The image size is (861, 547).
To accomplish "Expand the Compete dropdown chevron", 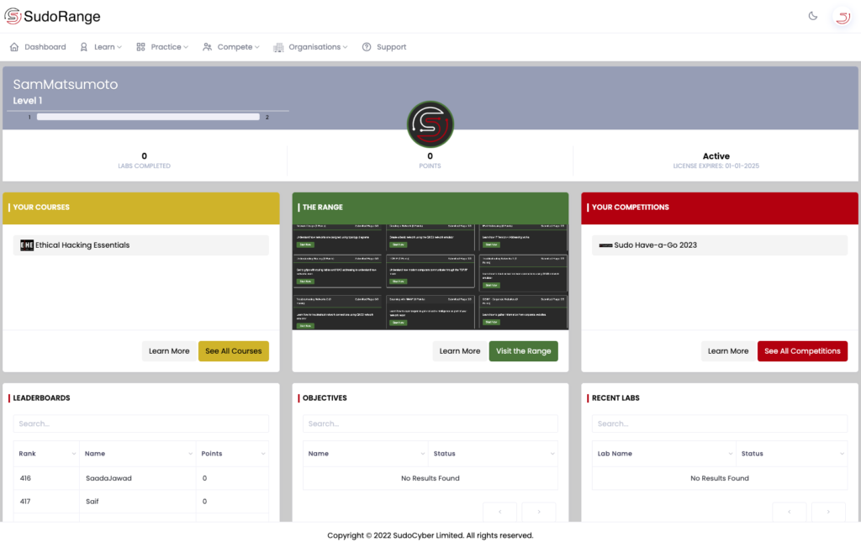I will coord(257,47).
